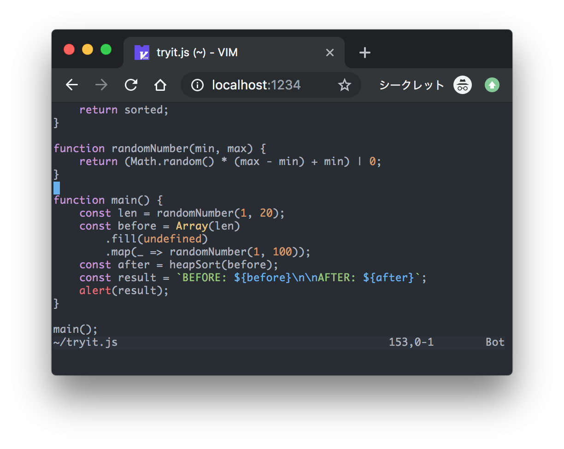
Task: Click 'alert(result);' line
Action: (124, 290)
